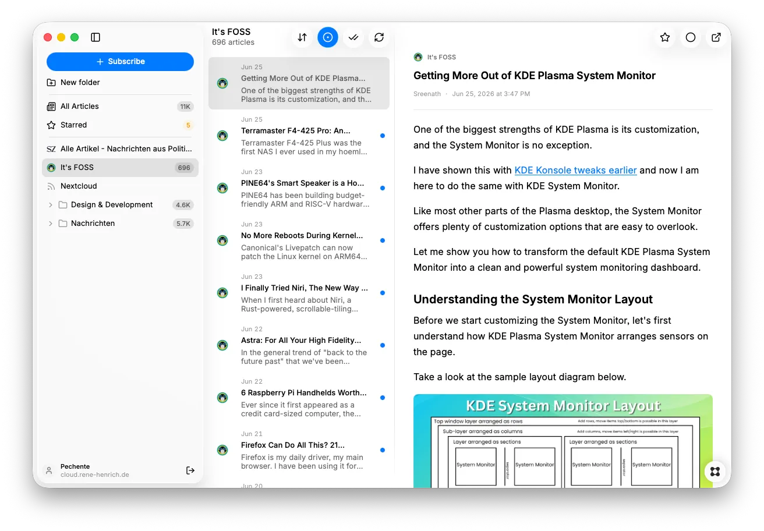Open Astra: For All Your High Fidelity article
764x531 pixels.
pos(299,345)
